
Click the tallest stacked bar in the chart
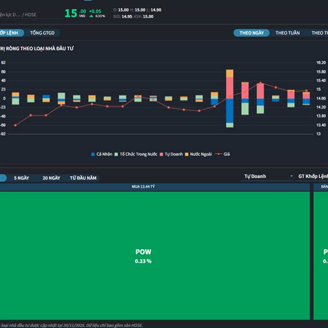point(230,98)
